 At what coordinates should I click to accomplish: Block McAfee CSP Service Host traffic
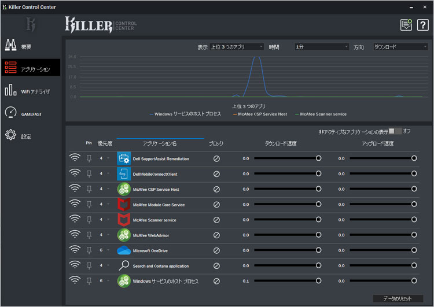pyautogui.click(x=216, y=189)
